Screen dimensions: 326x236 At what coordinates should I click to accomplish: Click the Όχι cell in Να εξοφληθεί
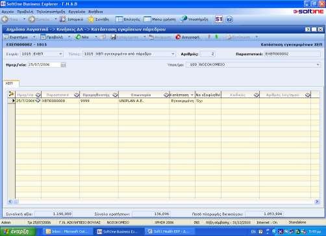pyautogui.click(x=208, y=101)
